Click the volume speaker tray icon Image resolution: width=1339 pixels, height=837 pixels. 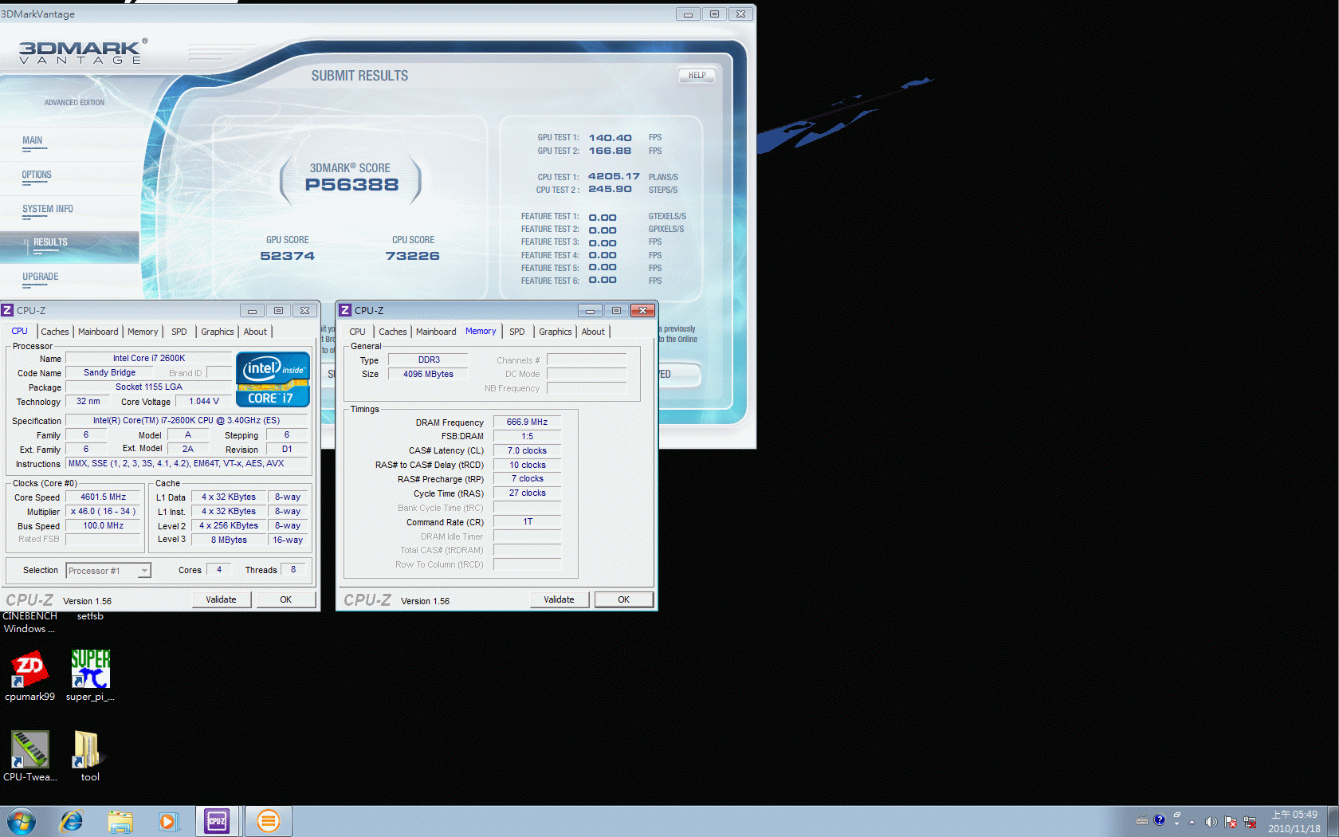point(1211,822)
